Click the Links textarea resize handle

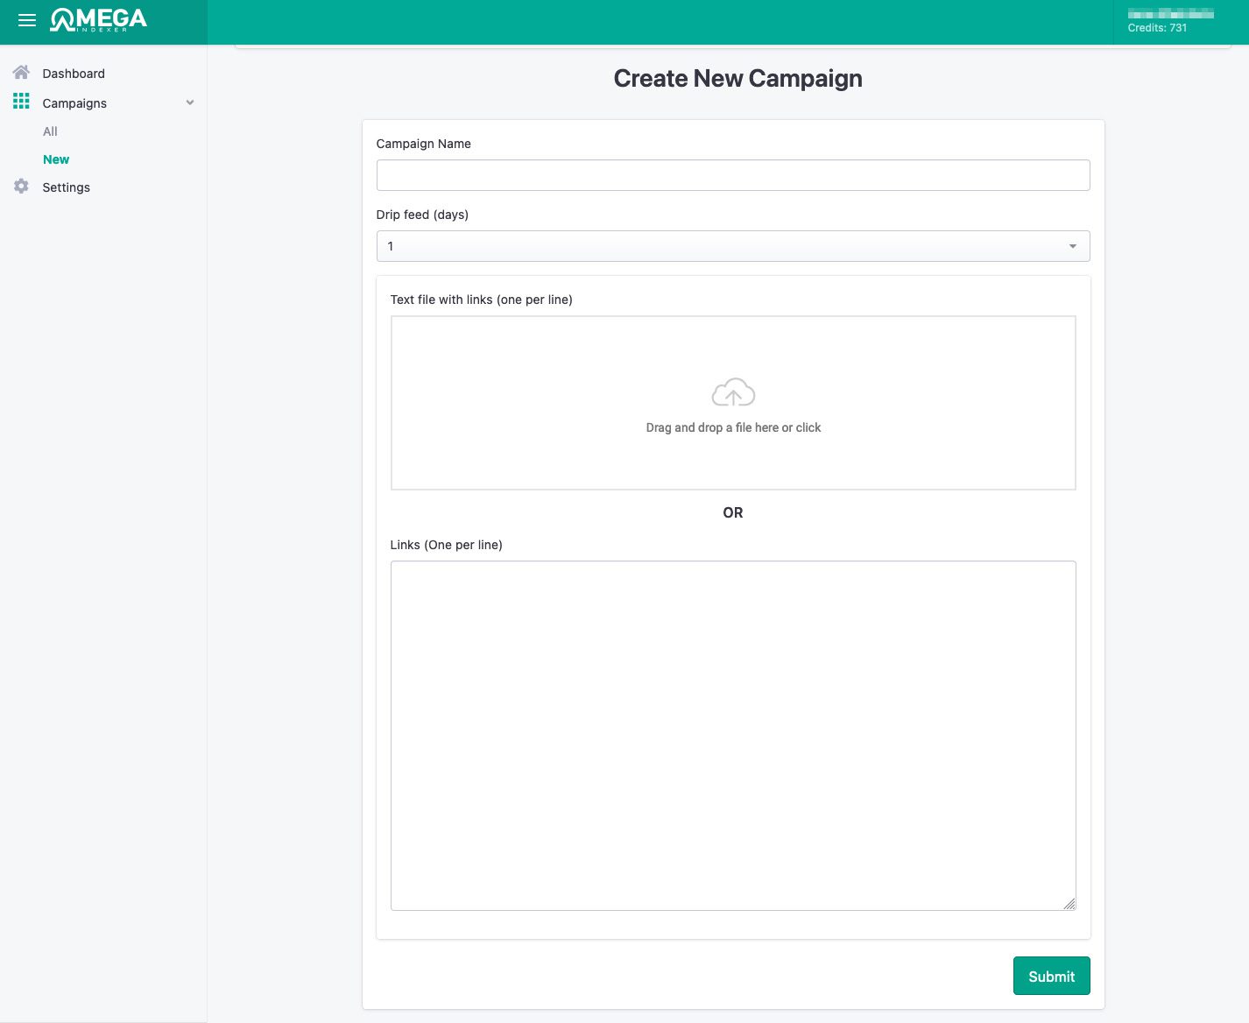click(x=1069, y=904)
